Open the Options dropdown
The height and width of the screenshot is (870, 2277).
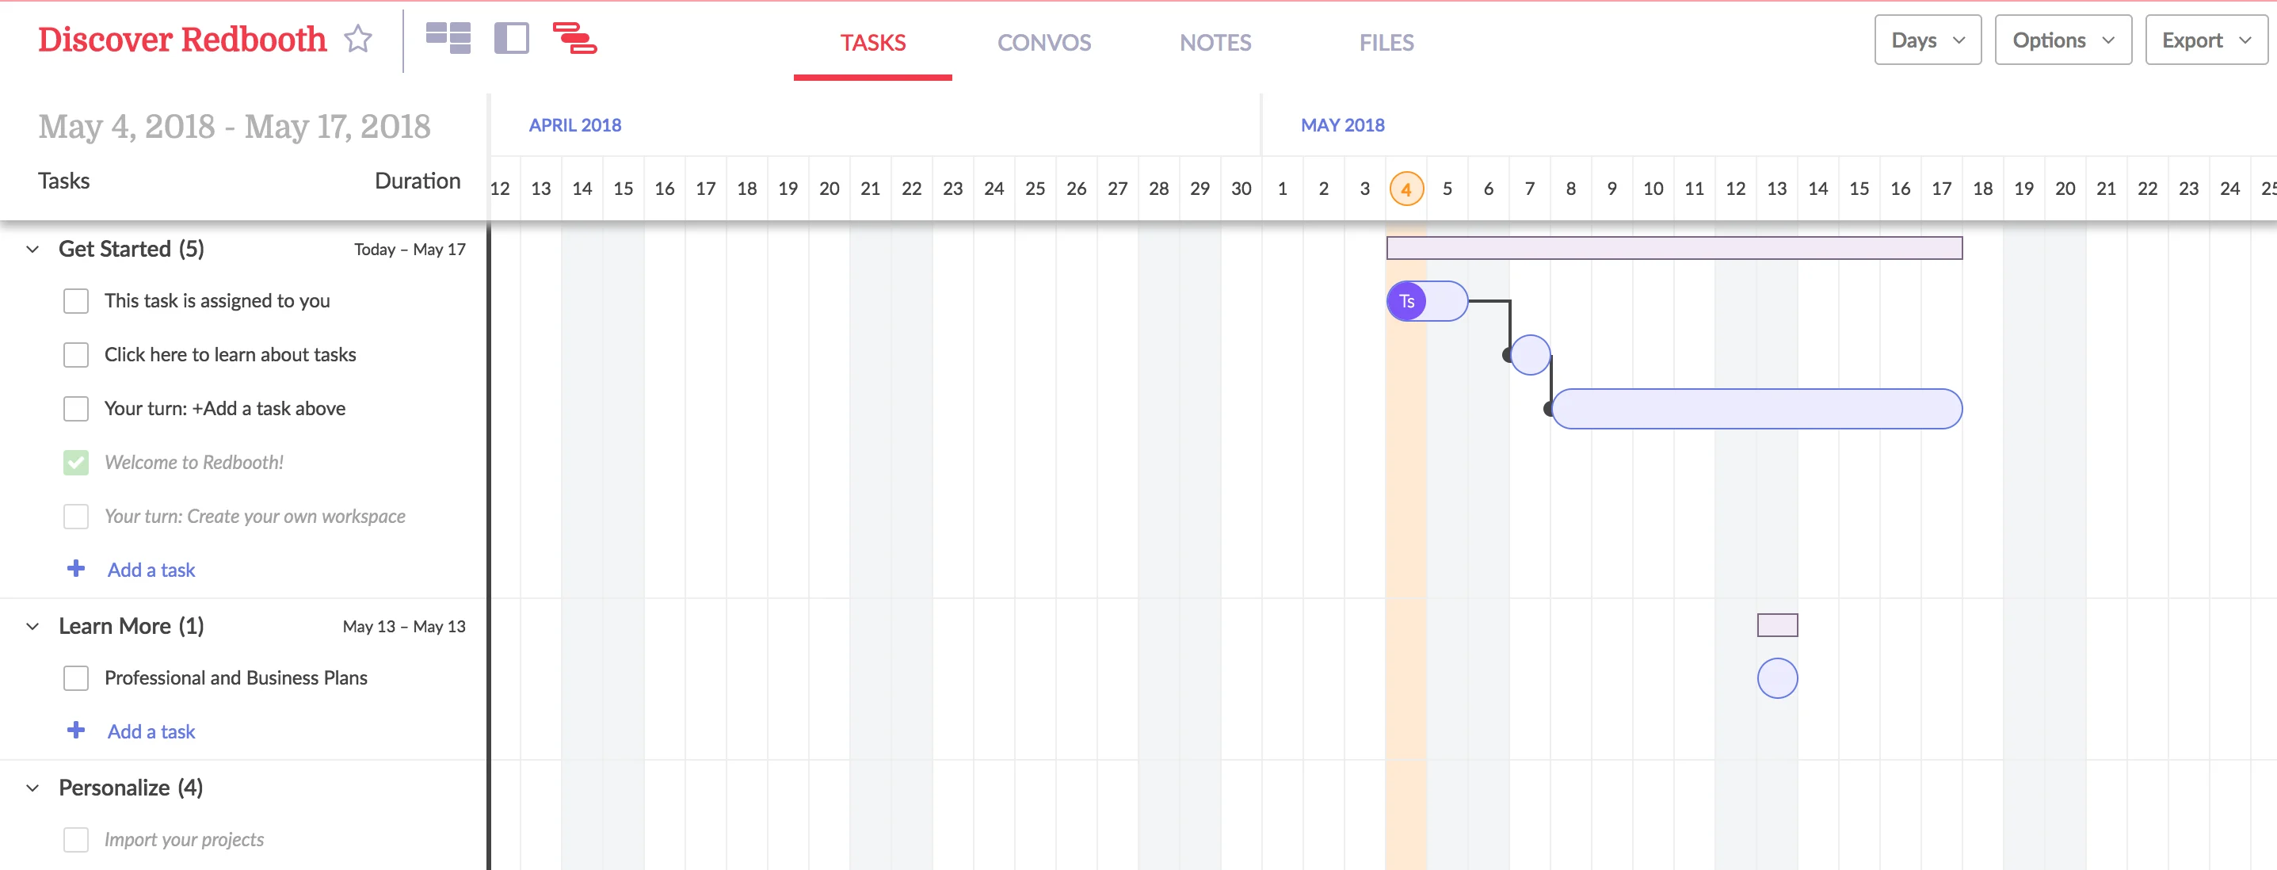2063,40
